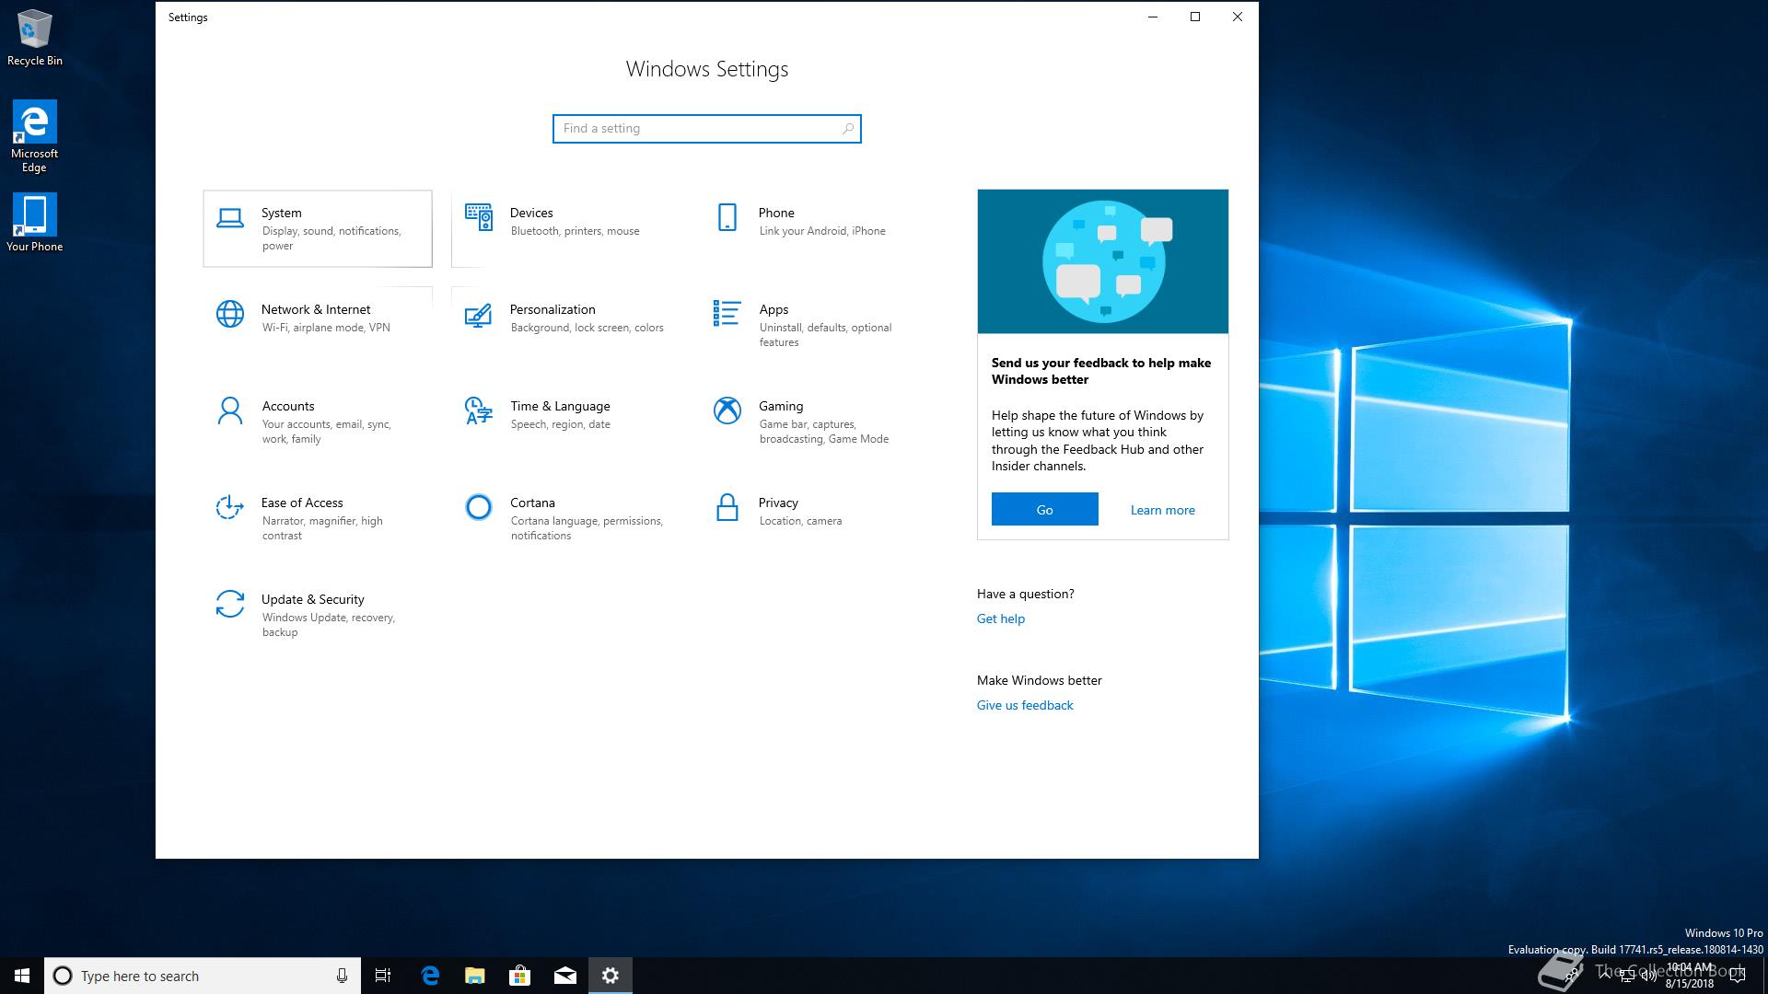Screen dimensions: 1768x994
Task: Open the Devices keyboard-and-speaker icon
Action: pyautogui.click(x=479, y=217)
